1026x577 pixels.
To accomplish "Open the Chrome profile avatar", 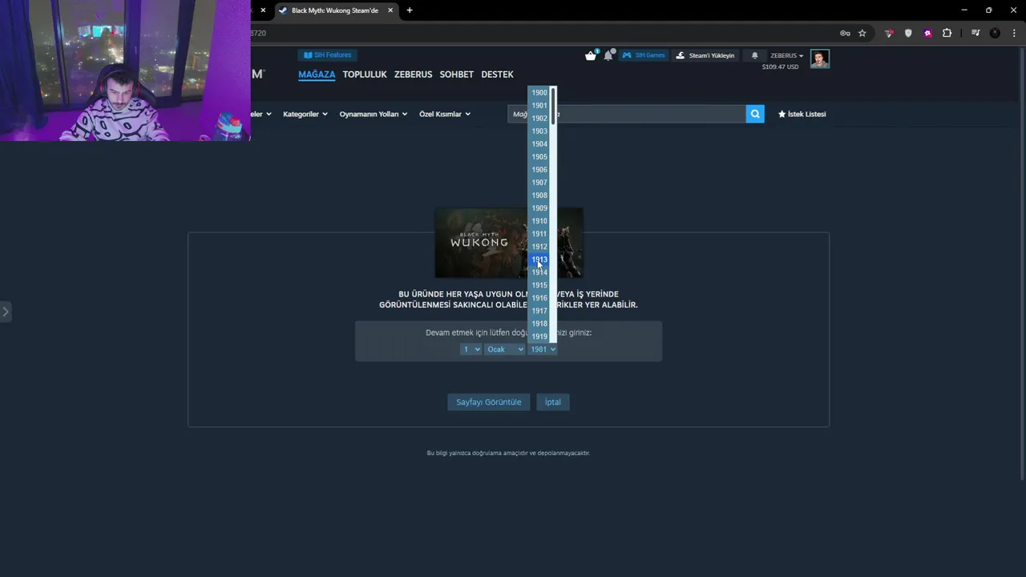I will click(x=995, y=33).
